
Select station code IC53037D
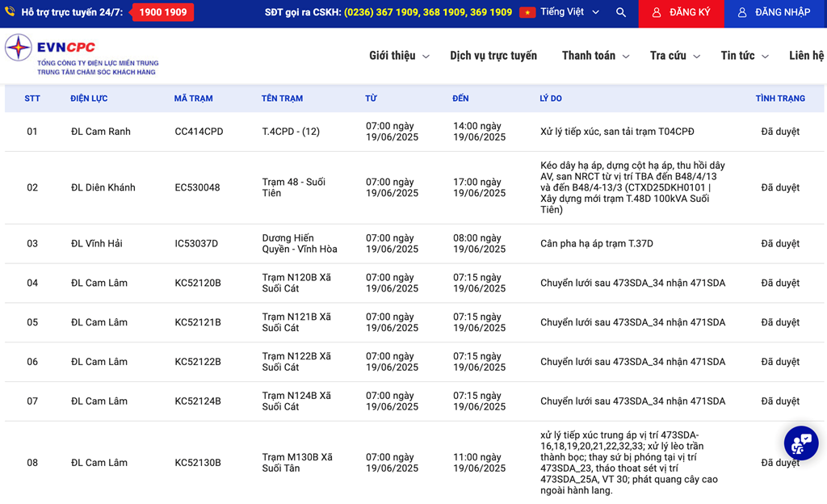click(196, 244)
